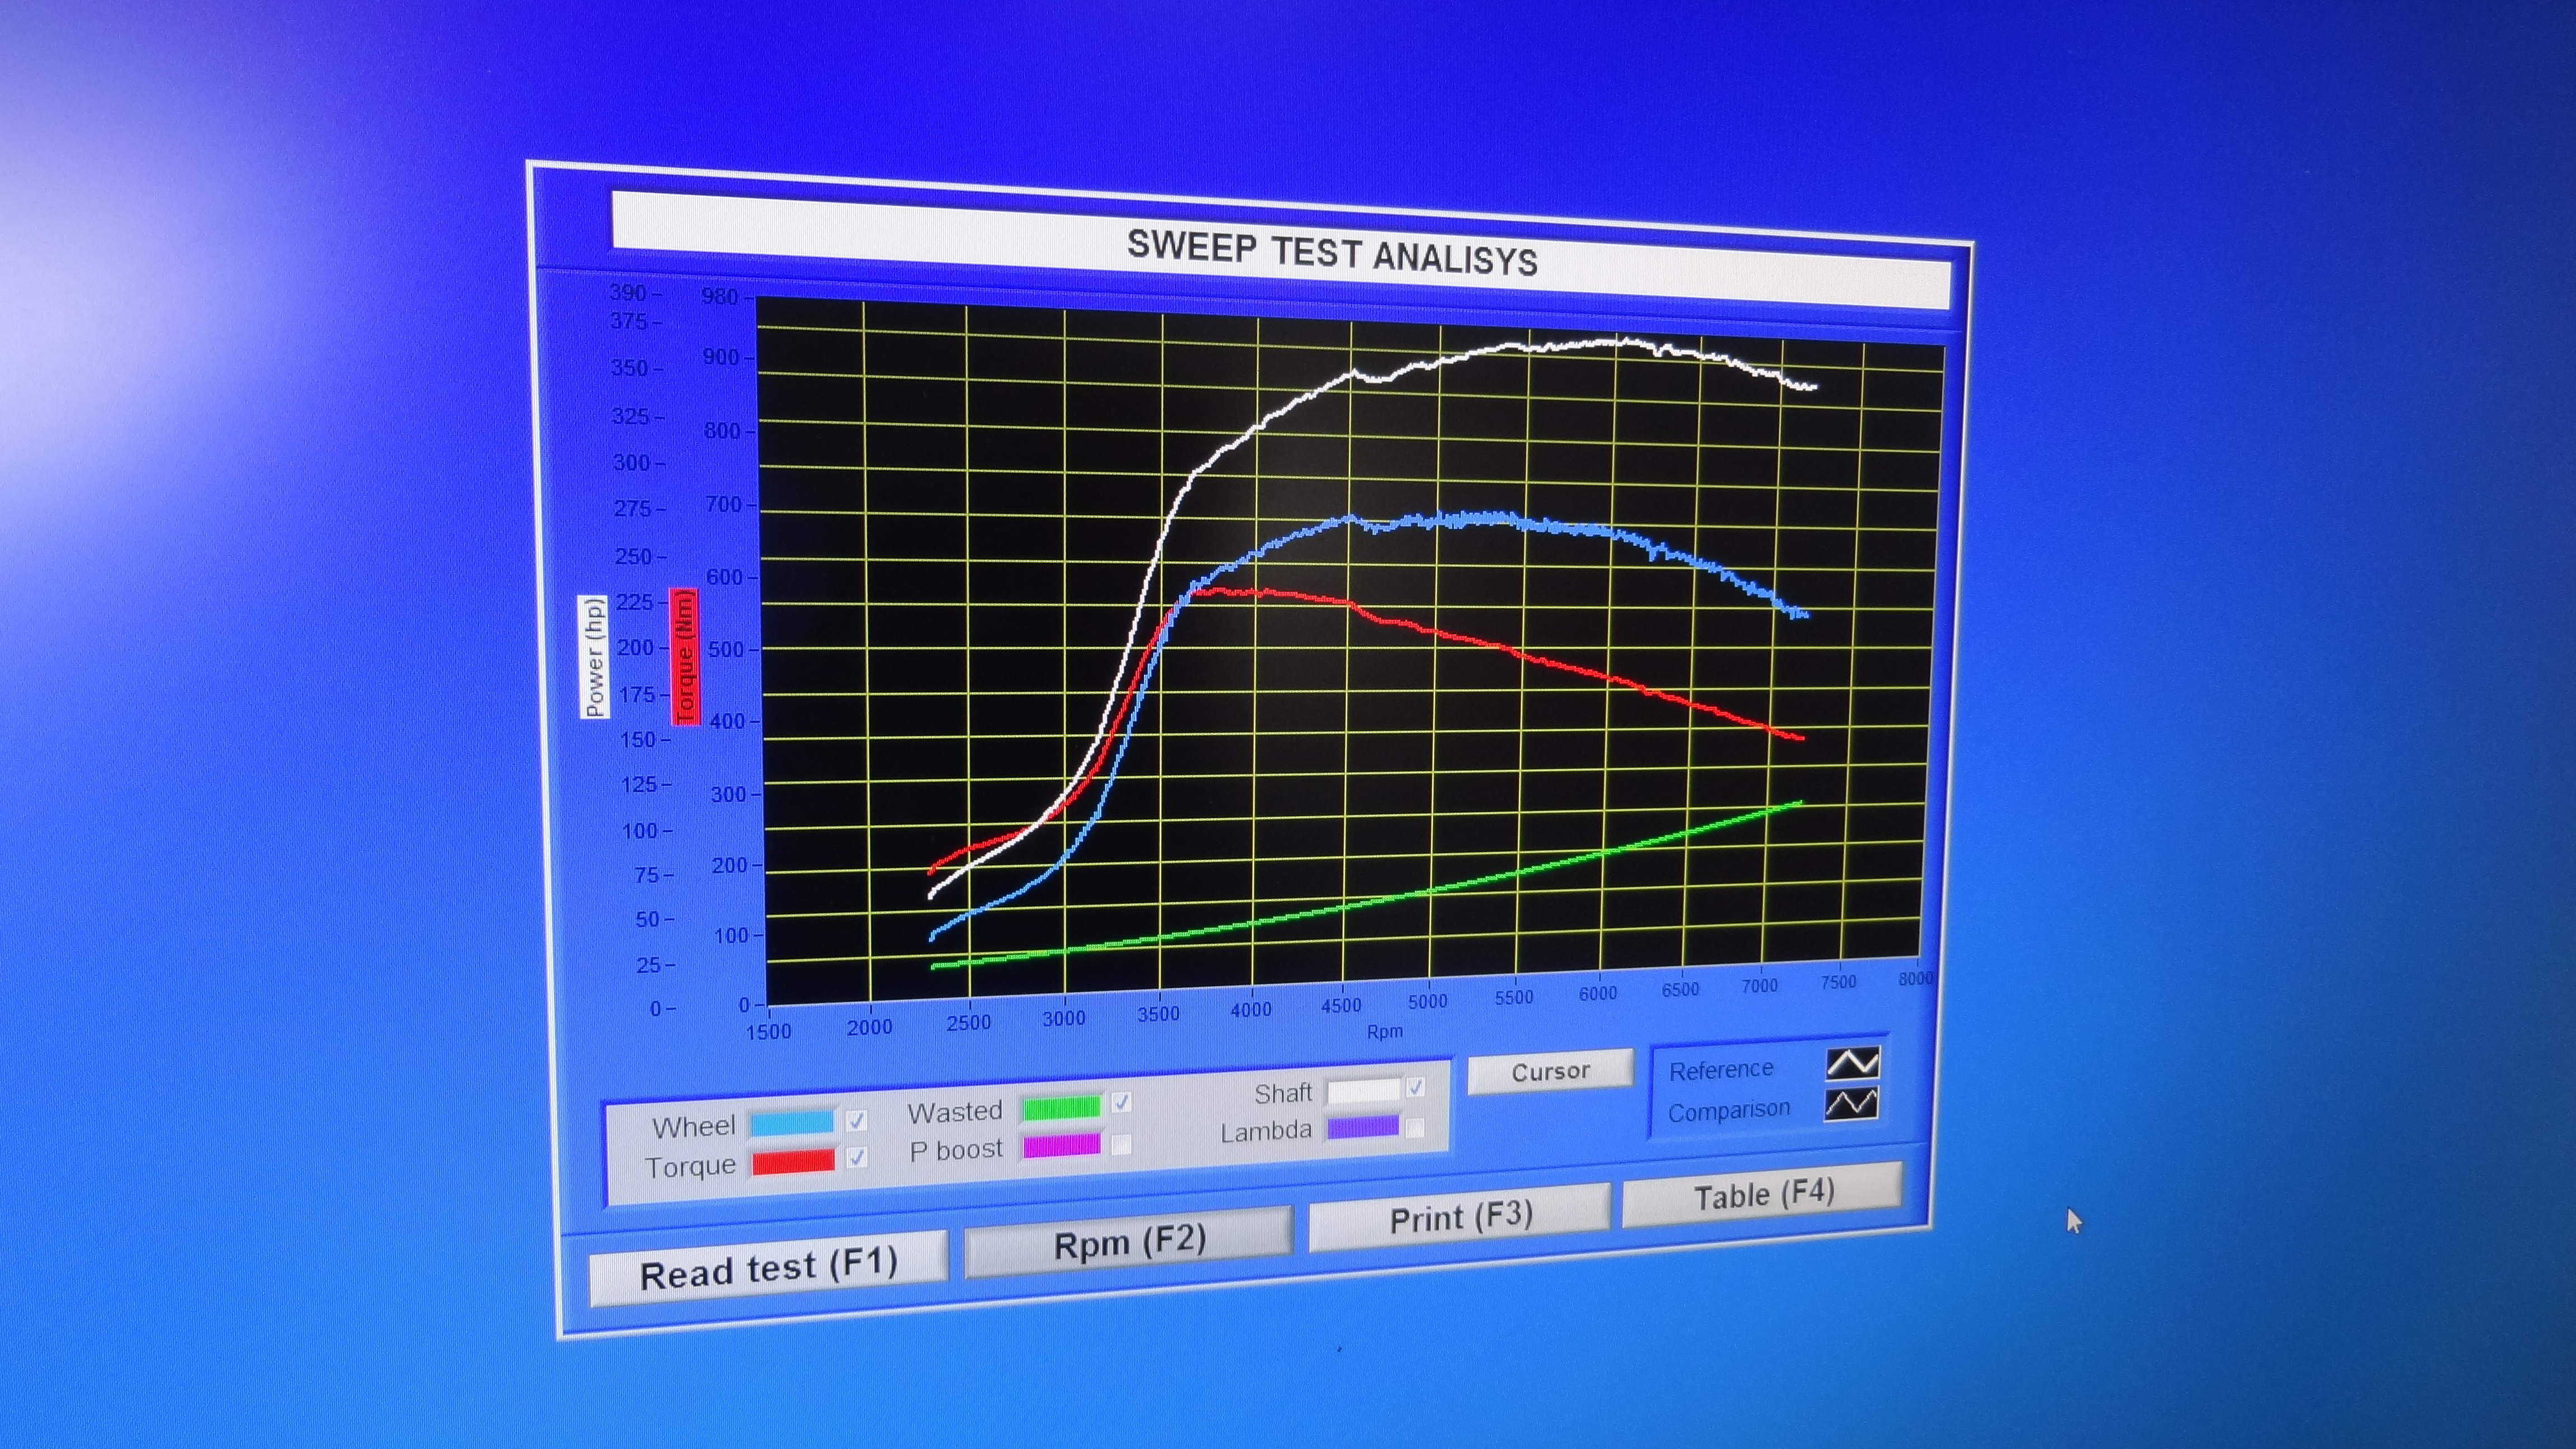Click the 600 Nm torque axis value
2576x1449 pixels.
click(x=725, y=577)
